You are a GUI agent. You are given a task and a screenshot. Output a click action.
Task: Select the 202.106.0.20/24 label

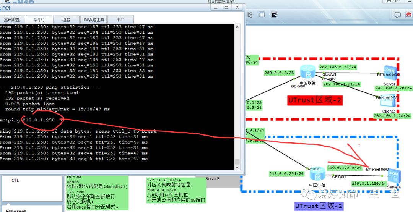coord(393,88)
